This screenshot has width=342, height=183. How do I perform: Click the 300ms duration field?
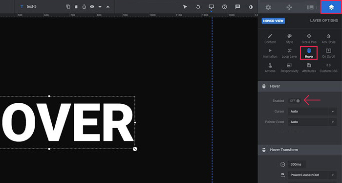tap(297, 164)
